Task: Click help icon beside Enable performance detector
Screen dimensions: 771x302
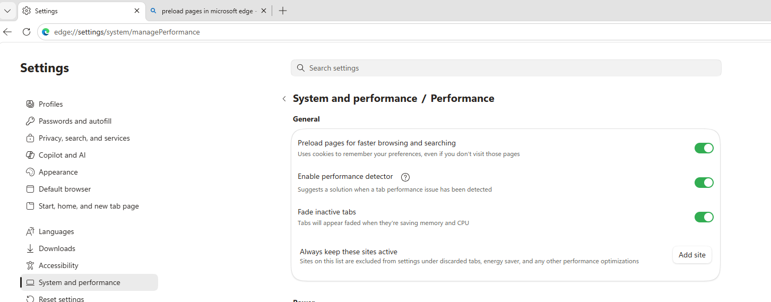Action: click(x=405, y=177)
